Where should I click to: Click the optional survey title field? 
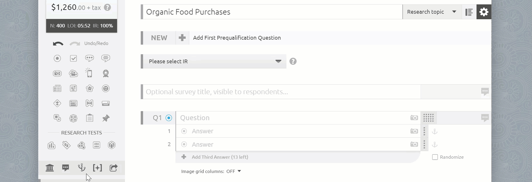pos(281,92)
